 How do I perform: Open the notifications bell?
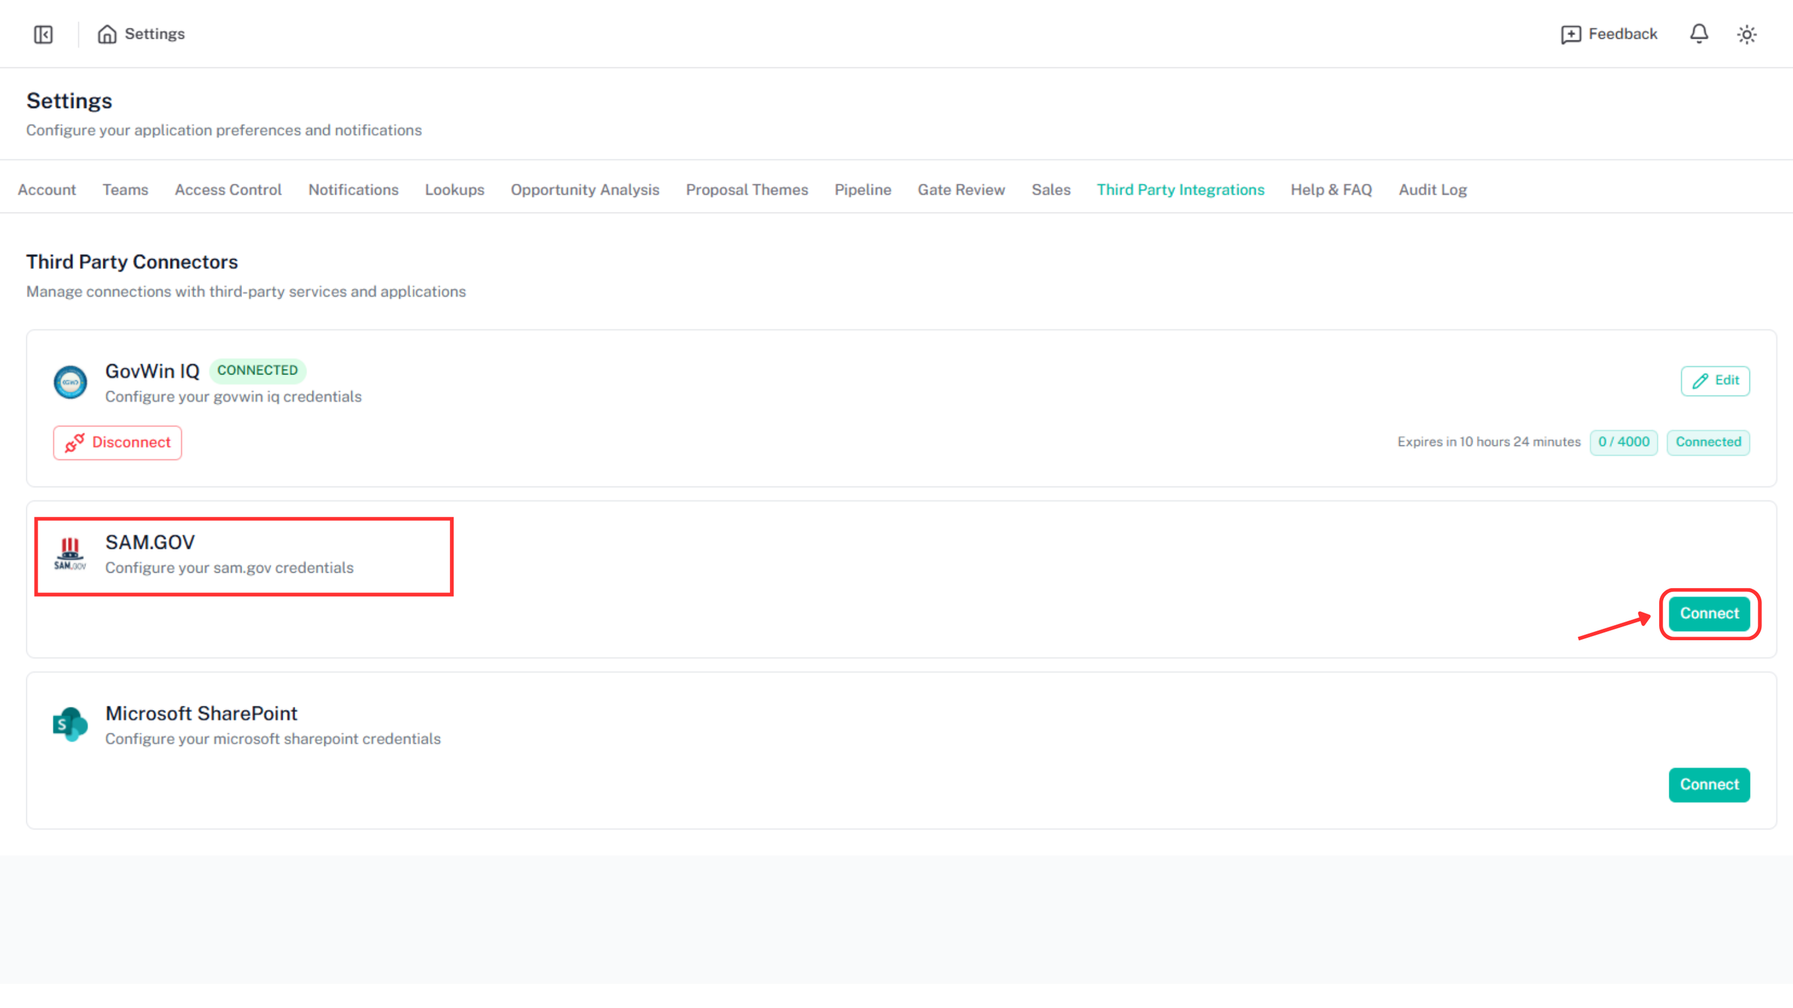(1699, 33)
